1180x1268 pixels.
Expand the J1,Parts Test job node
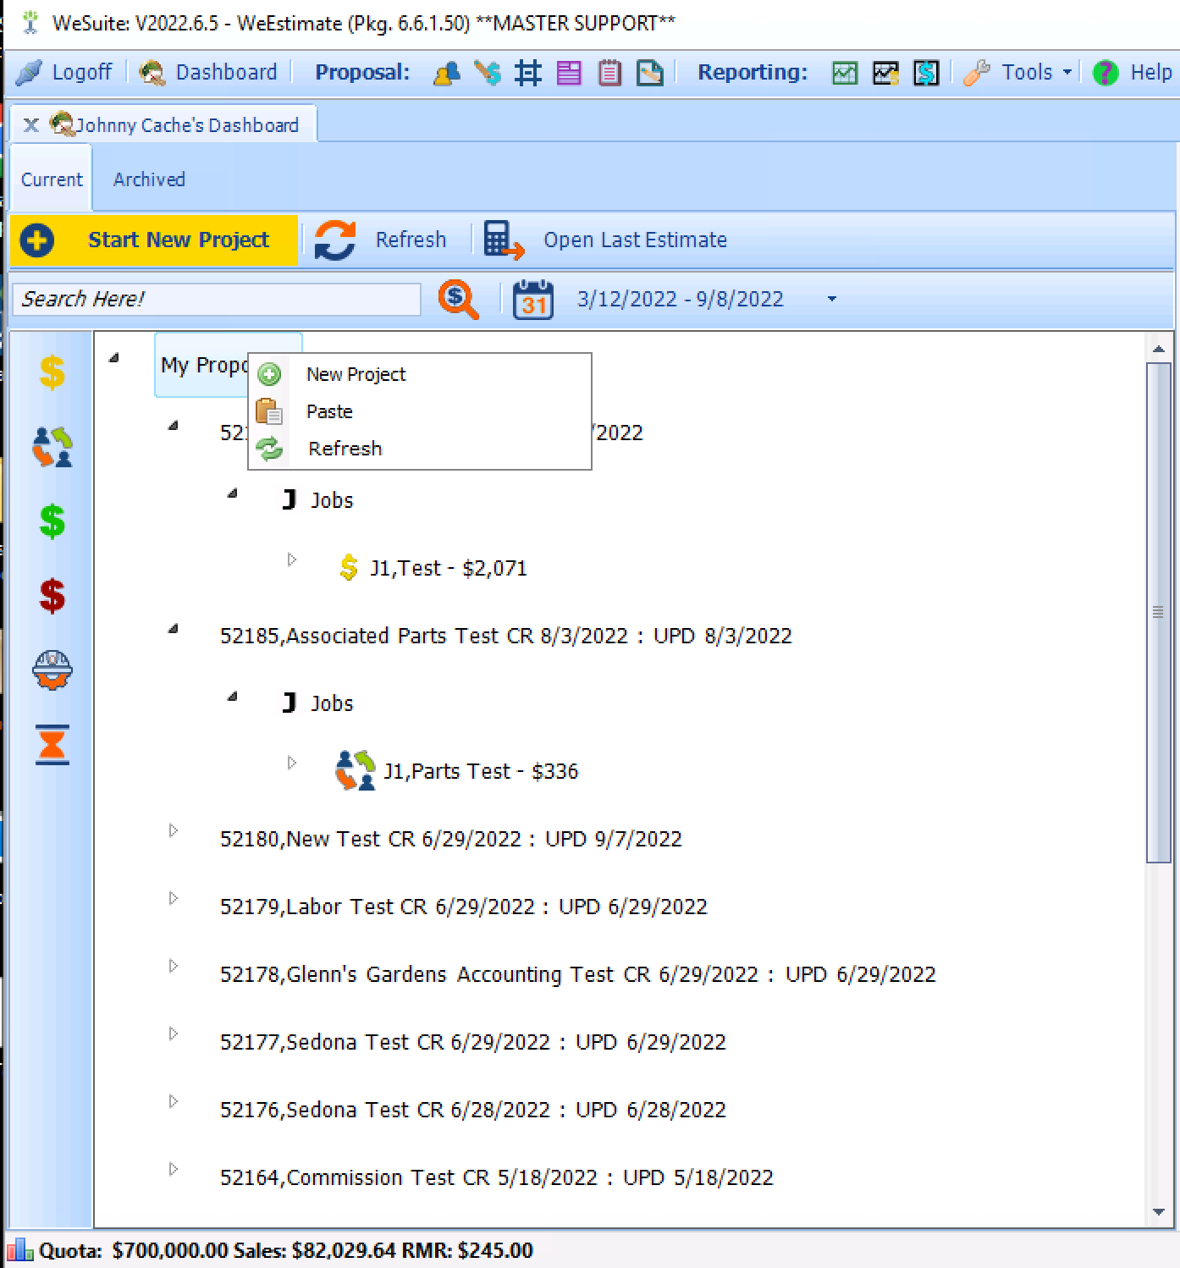[x=292, y=763]
